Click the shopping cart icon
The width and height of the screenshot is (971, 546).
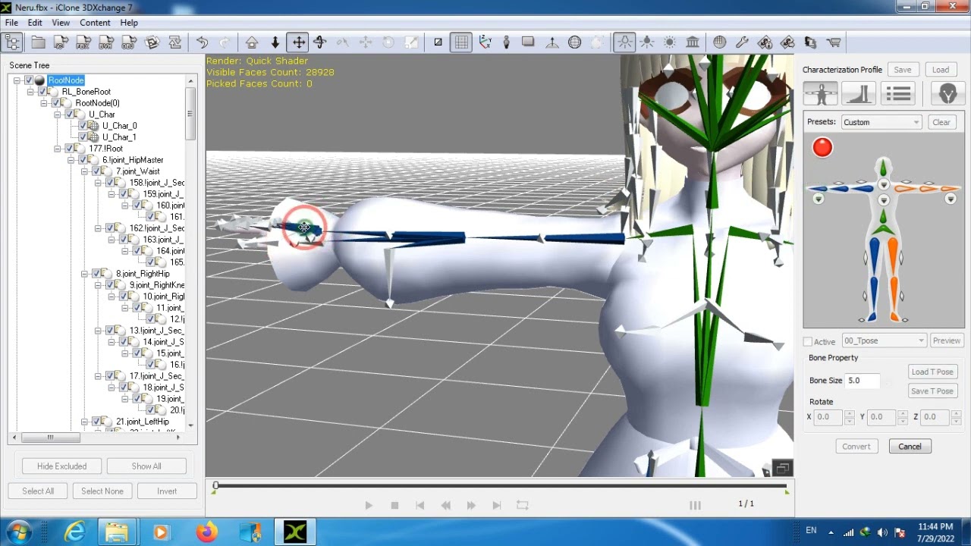point(834,42)
